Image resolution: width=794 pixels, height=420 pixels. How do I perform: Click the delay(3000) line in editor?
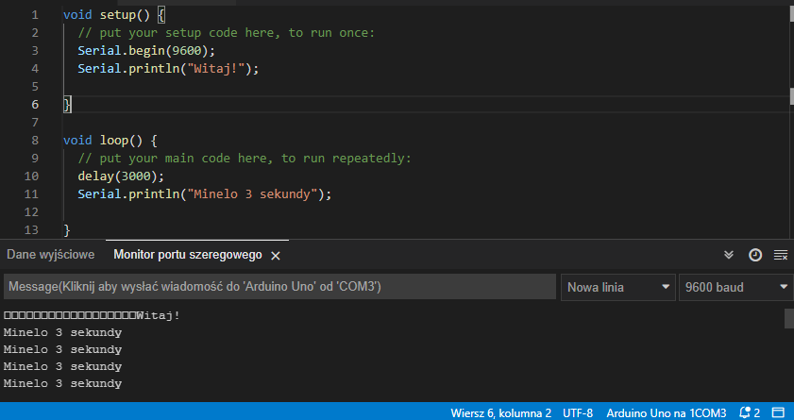tap(121, 176)
